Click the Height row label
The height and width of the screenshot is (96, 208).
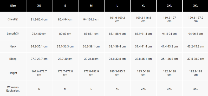(x=13, y=73)
